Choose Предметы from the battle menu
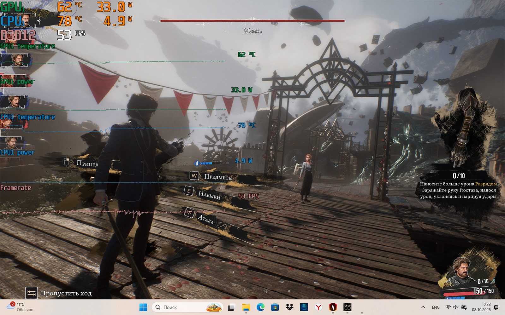Screen dimensions: 505x315 pos(218,177)
